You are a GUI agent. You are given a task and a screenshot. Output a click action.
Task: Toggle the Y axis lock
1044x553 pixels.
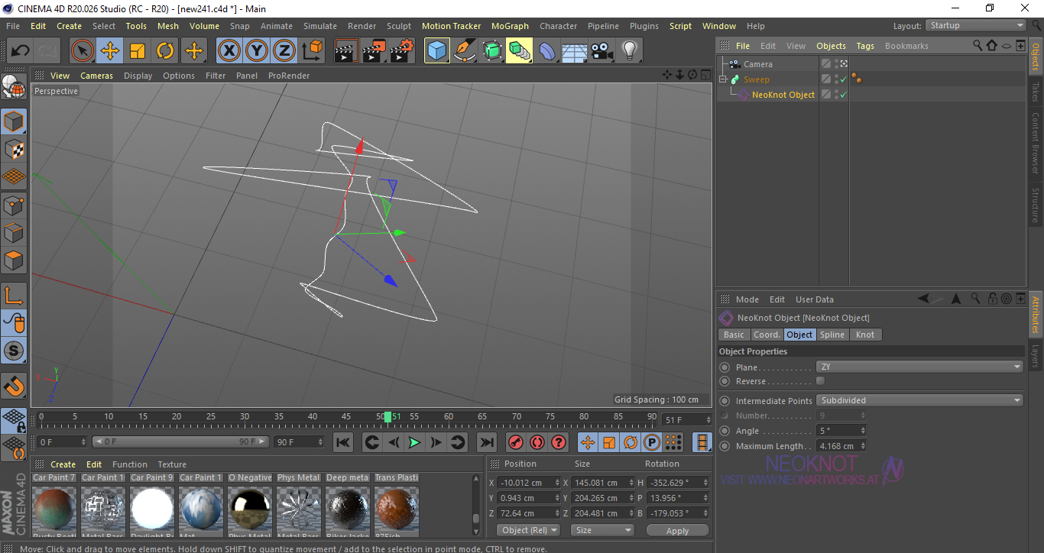[x=257, y=51]
